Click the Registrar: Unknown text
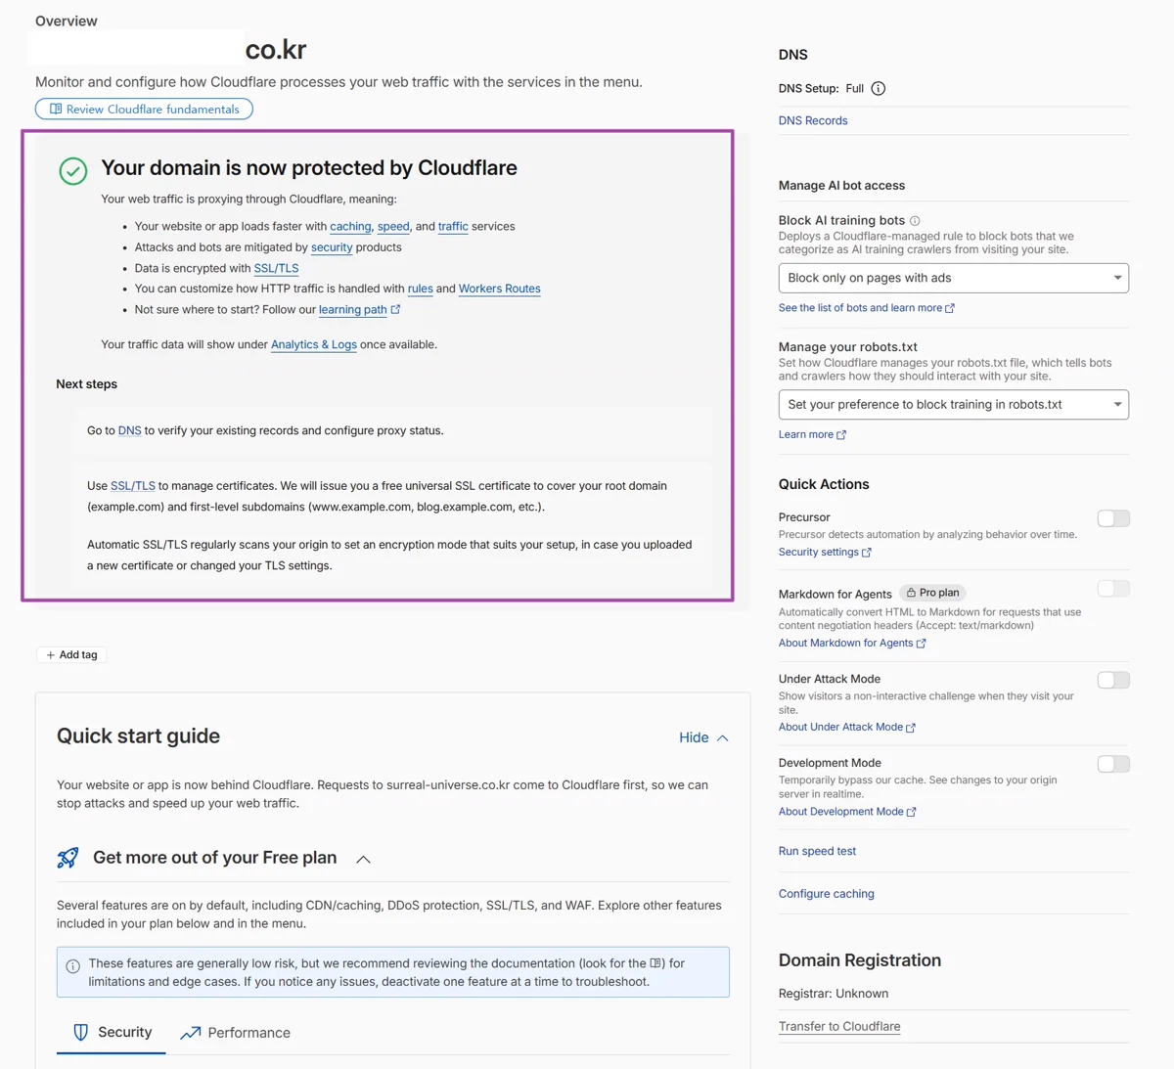 (834, 994)
